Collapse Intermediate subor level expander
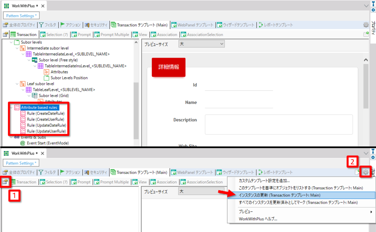 (17, 48)
